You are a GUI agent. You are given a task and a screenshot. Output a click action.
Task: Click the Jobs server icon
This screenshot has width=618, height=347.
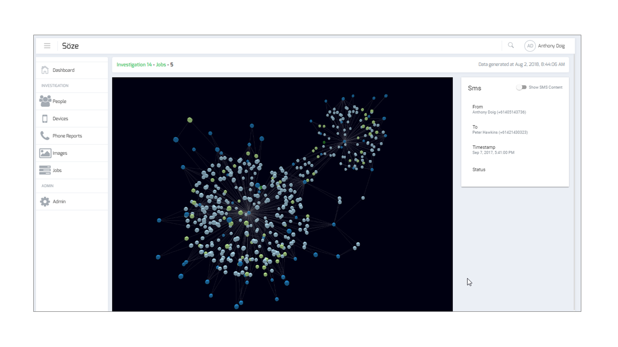45,170
